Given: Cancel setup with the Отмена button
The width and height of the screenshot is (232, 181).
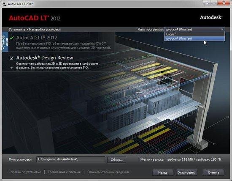Looking at the screenshot, I should pyautogui.click(x=213, y=173).
